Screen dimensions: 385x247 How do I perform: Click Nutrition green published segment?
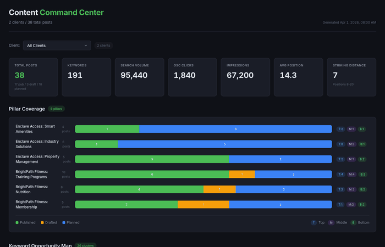tap(139, 189)
